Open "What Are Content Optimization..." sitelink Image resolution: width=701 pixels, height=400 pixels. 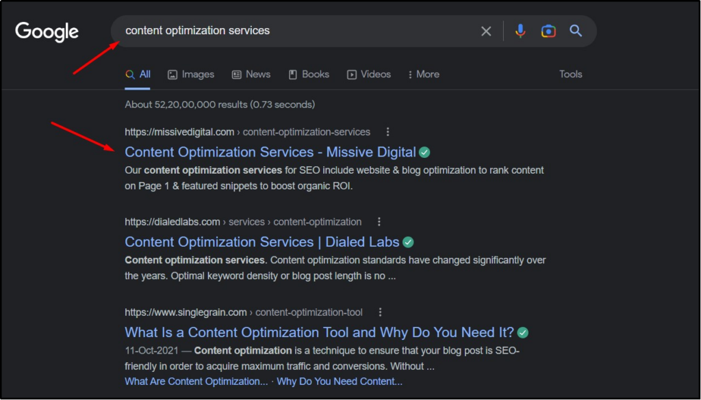(x=196, y=382)
